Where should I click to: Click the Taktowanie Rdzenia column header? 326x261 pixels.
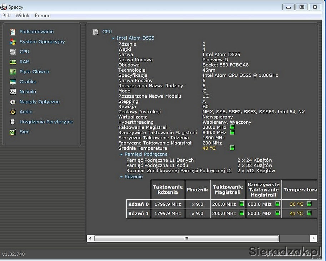pyautogui.click(x=168, y=190)
